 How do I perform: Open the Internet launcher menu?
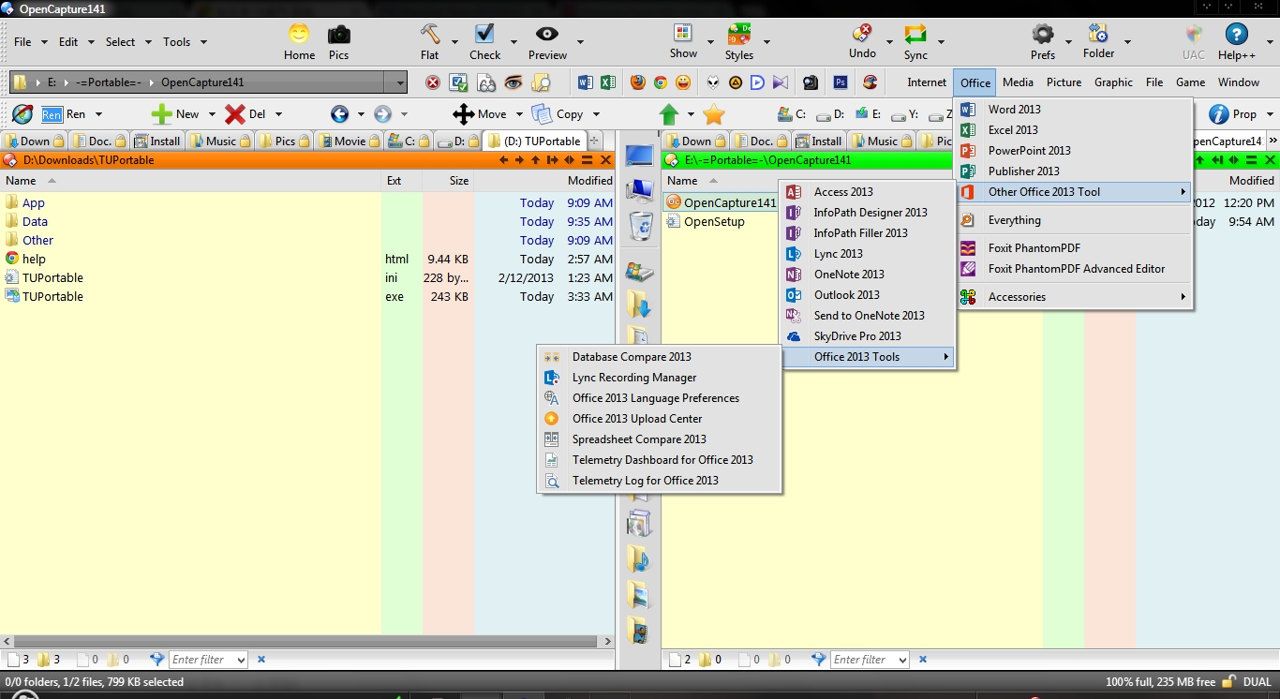927,82
